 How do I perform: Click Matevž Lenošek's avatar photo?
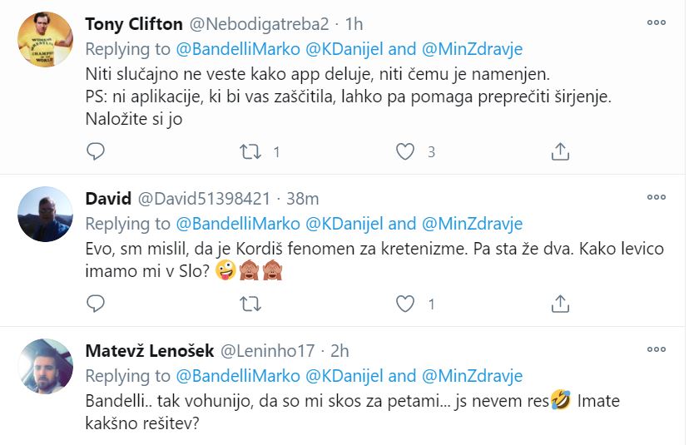tap(45, 367)
